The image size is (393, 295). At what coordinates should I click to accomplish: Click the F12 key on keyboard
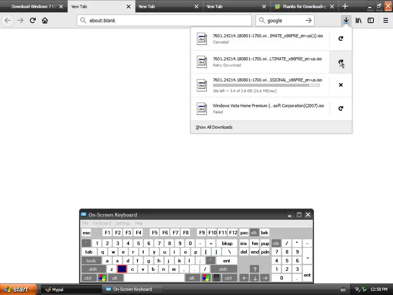tap(233, 232)
